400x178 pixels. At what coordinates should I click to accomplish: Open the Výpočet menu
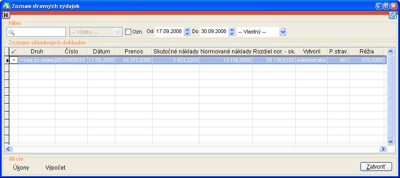coord(55,168)
